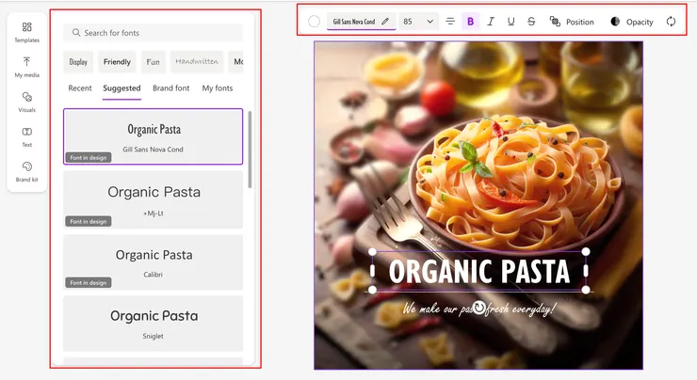
Task: Toggle Italic formatting
Action: 491,22
